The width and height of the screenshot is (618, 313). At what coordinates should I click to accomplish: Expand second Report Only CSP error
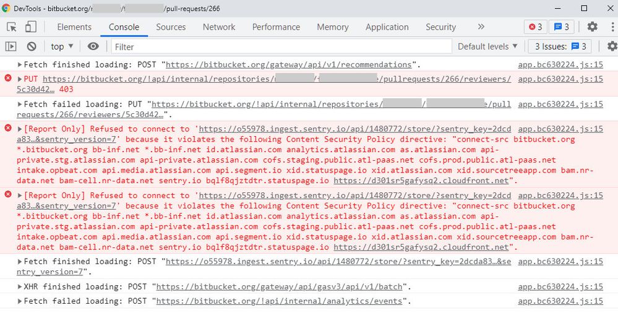click(20, 195)
